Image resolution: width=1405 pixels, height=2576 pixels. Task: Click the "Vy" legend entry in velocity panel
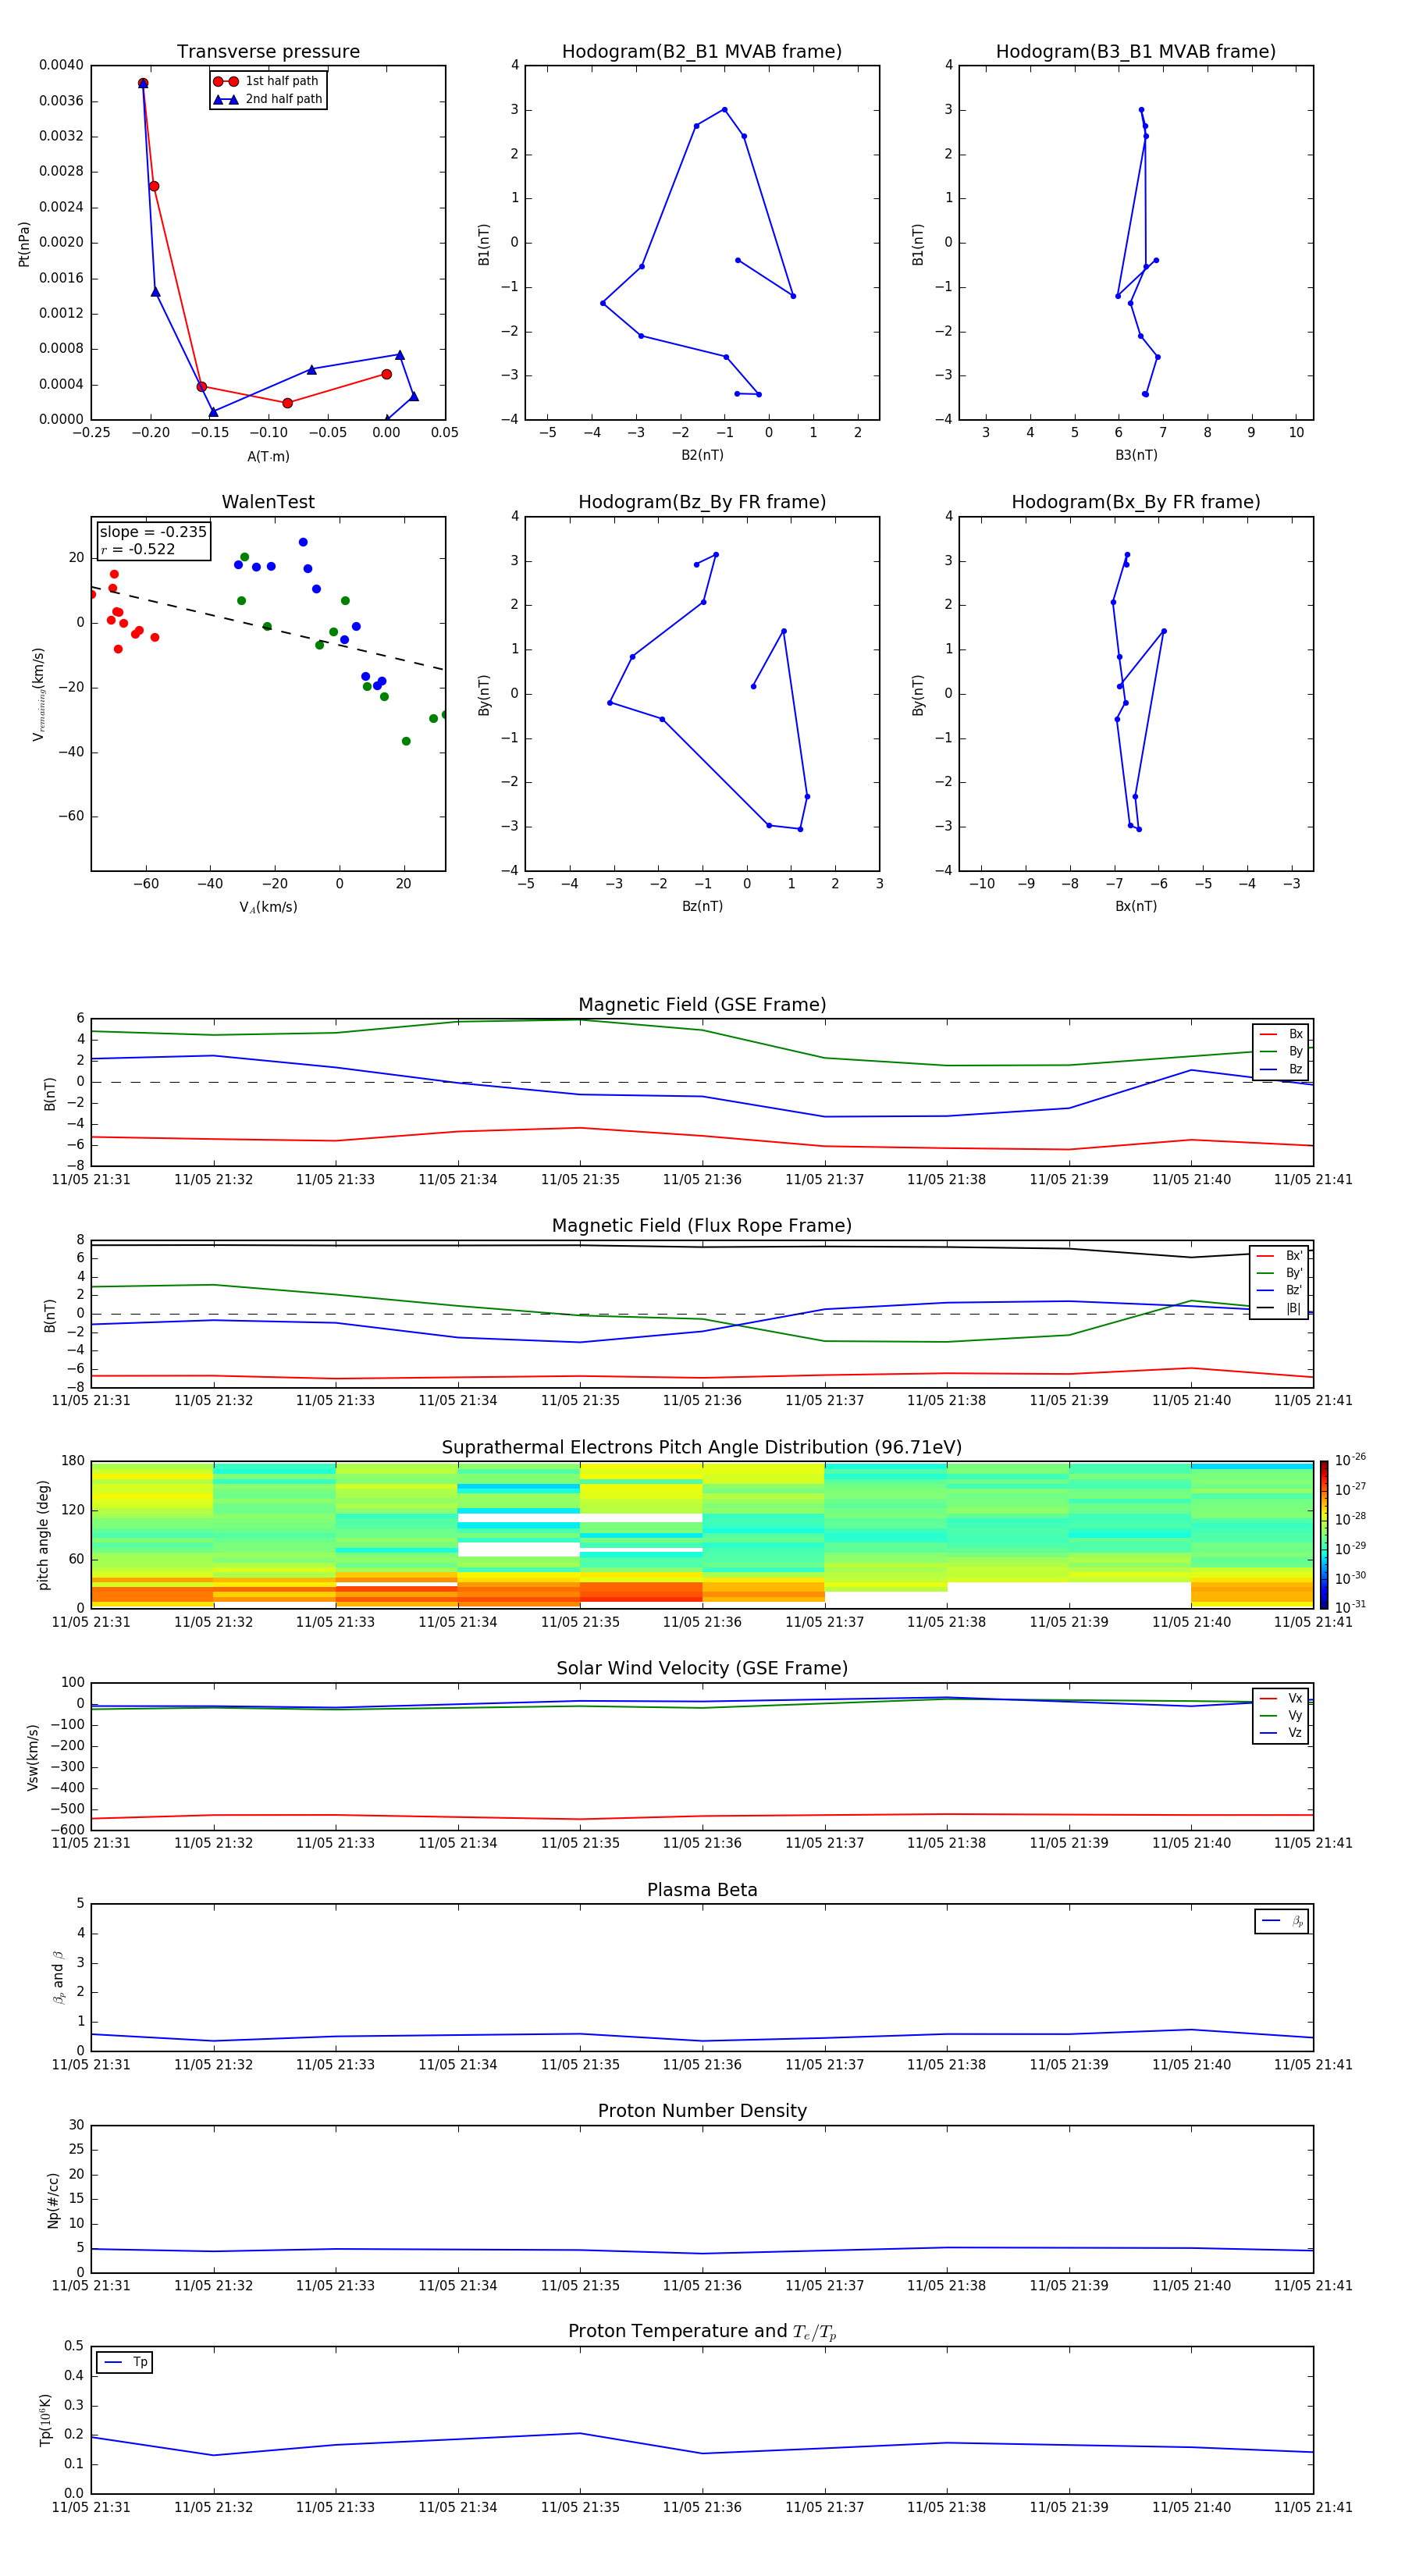point(1281,1715)
